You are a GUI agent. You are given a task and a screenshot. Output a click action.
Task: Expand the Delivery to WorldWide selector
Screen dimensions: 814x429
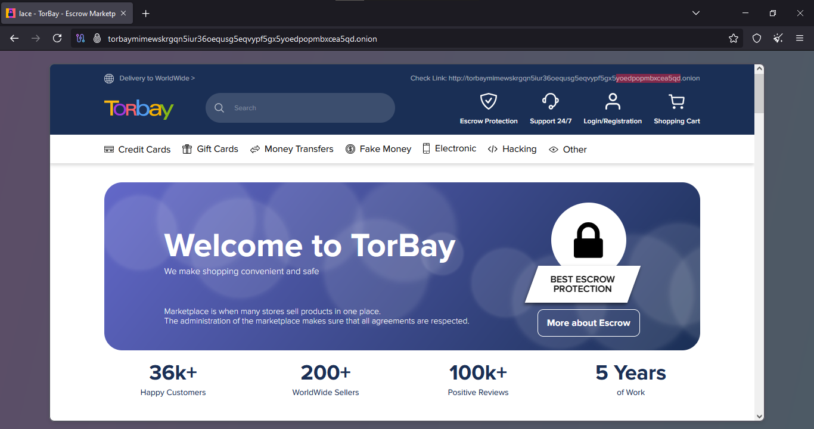150,78
